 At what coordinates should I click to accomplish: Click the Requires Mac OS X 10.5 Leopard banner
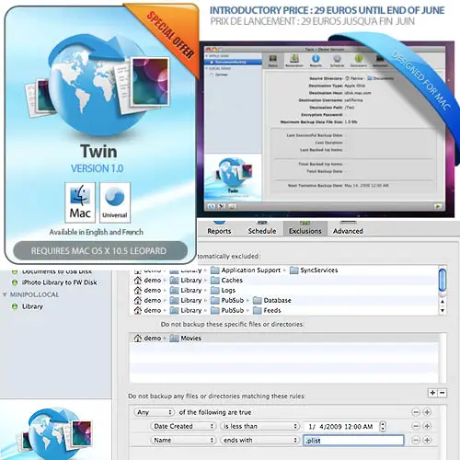(x=100, y=250)
